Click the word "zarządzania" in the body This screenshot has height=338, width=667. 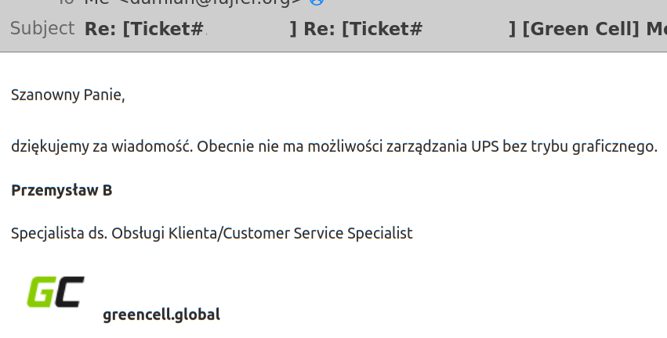point(426,146)
